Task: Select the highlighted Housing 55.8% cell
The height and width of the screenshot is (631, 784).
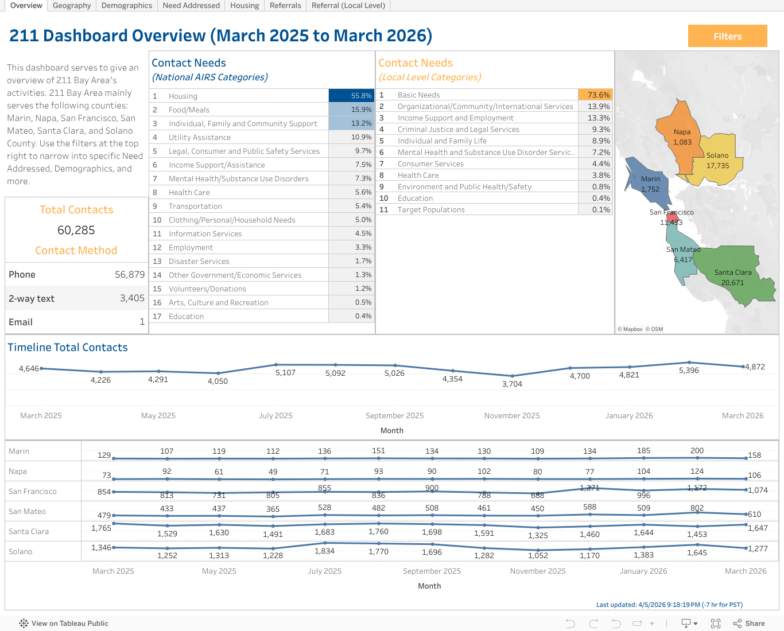Action: [x=351, y=95]
